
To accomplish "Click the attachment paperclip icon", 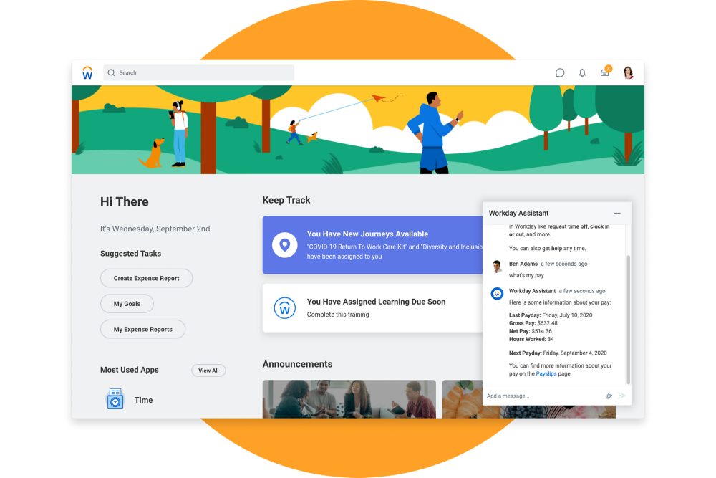I will point(609,396).
